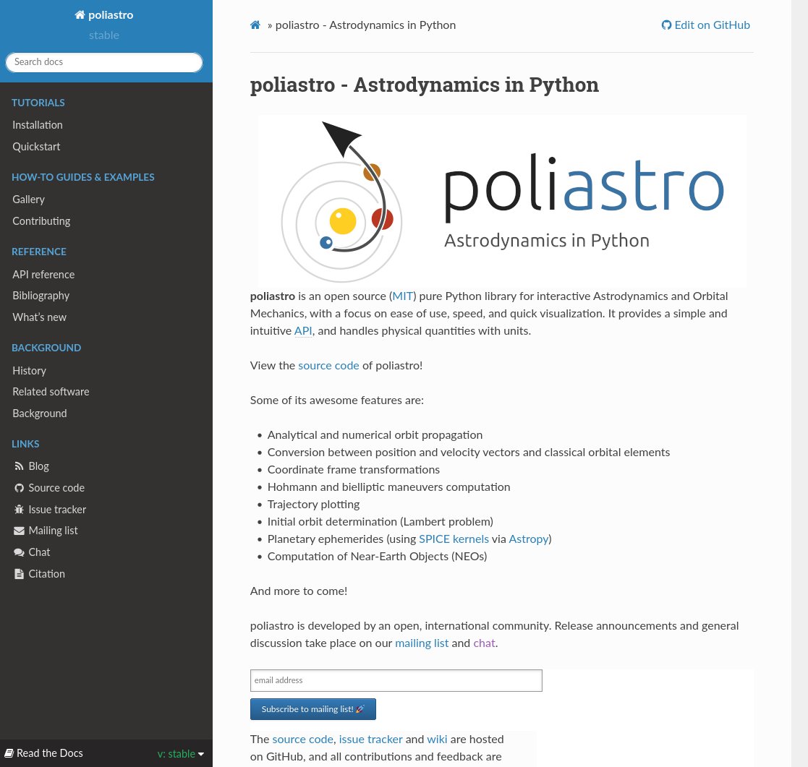
Task: Open the Contributing guide
Action: click(x=41, y=221)
